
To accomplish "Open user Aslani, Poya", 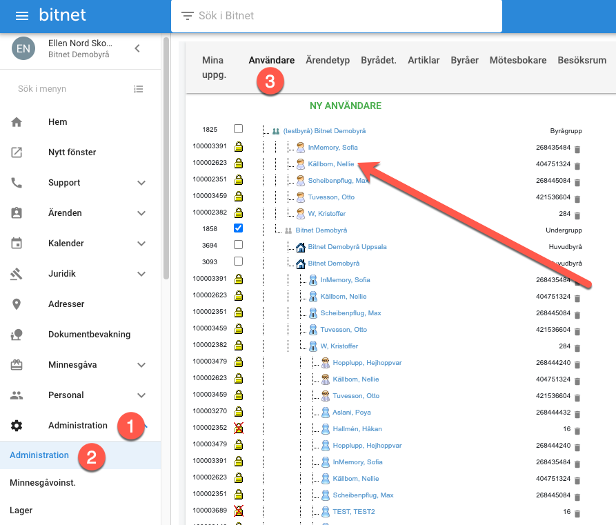I will coord(352,413).
